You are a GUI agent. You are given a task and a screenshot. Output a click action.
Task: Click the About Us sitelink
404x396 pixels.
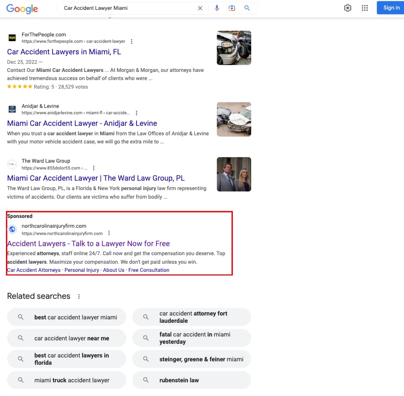[114, 270]
